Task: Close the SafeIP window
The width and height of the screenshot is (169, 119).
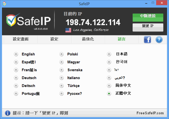Action: pos(162,3)
